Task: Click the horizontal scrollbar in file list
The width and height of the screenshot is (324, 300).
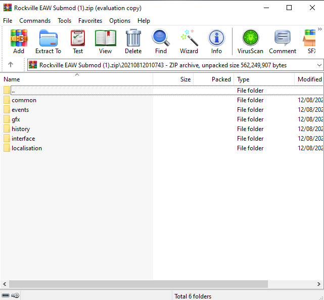Action: click(x=152, y=284)
